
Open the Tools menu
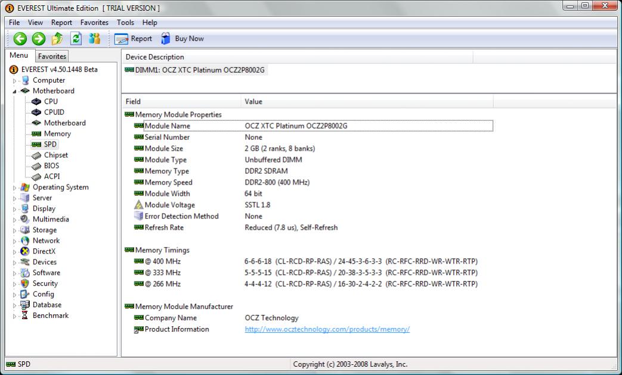pos(125,23)
